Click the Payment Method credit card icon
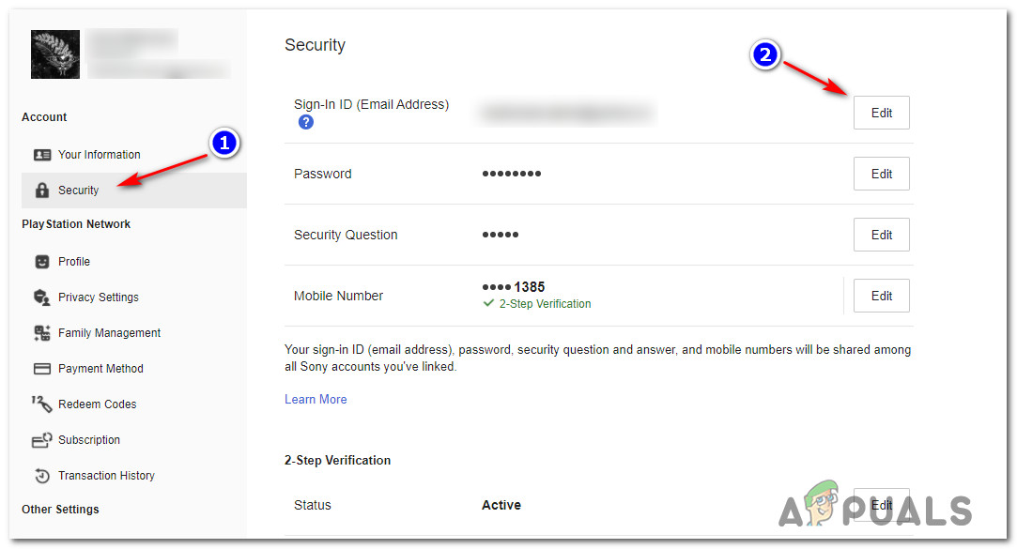 tap(42, 369)
